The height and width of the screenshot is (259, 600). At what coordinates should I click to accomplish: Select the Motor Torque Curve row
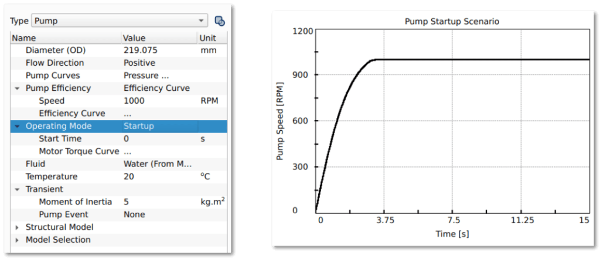point(118,152)
